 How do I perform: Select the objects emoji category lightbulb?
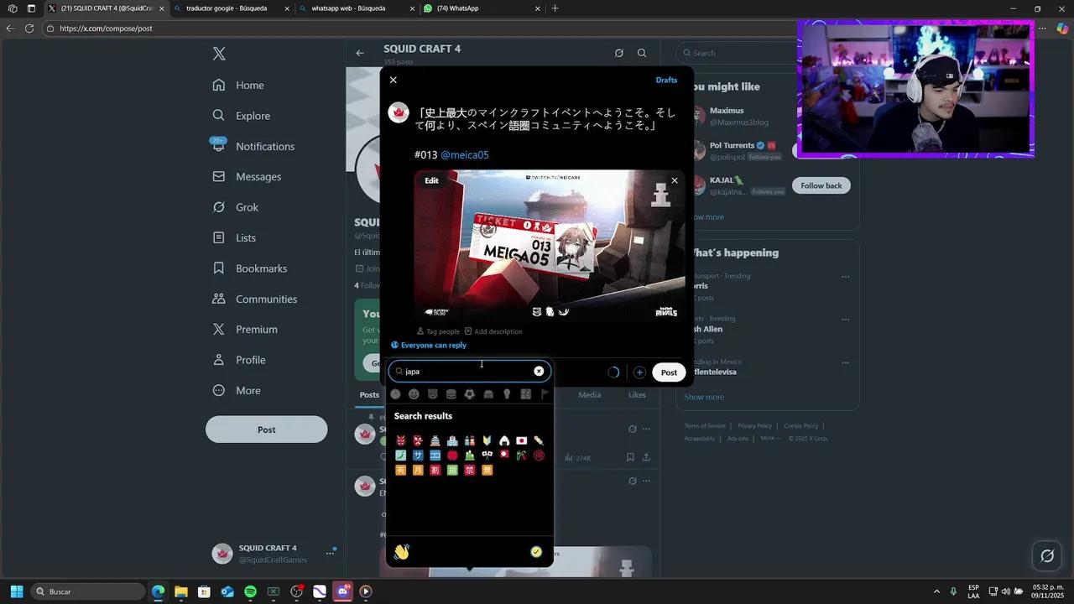point(507,393)
